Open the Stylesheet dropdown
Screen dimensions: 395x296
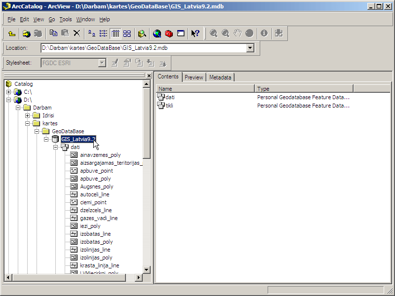pos(102,63)
